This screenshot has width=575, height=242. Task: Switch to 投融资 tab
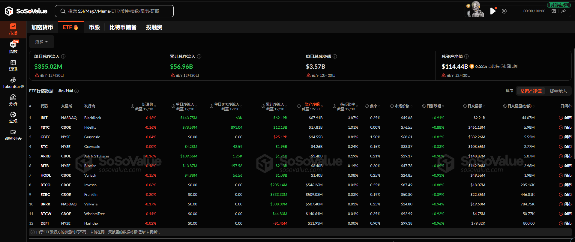[x=154, y=27]
